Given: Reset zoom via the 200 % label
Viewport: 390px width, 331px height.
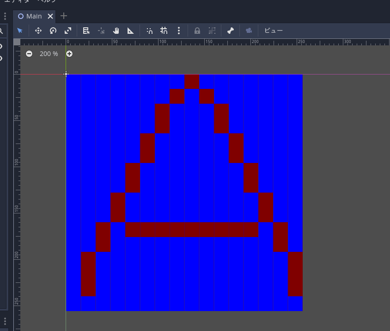Looking at the screenshot, I should 49,54.
